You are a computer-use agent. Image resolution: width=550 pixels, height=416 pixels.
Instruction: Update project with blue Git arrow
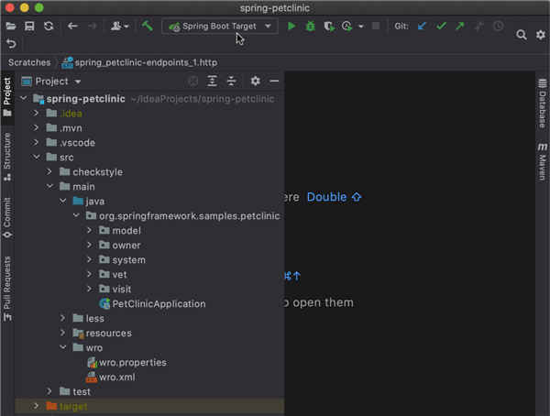click(422, 26)
